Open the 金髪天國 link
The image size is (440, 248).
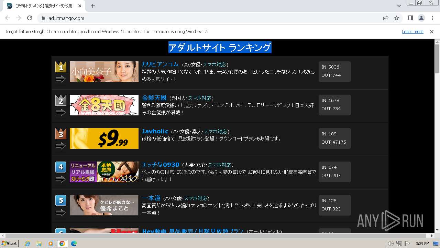154,98
